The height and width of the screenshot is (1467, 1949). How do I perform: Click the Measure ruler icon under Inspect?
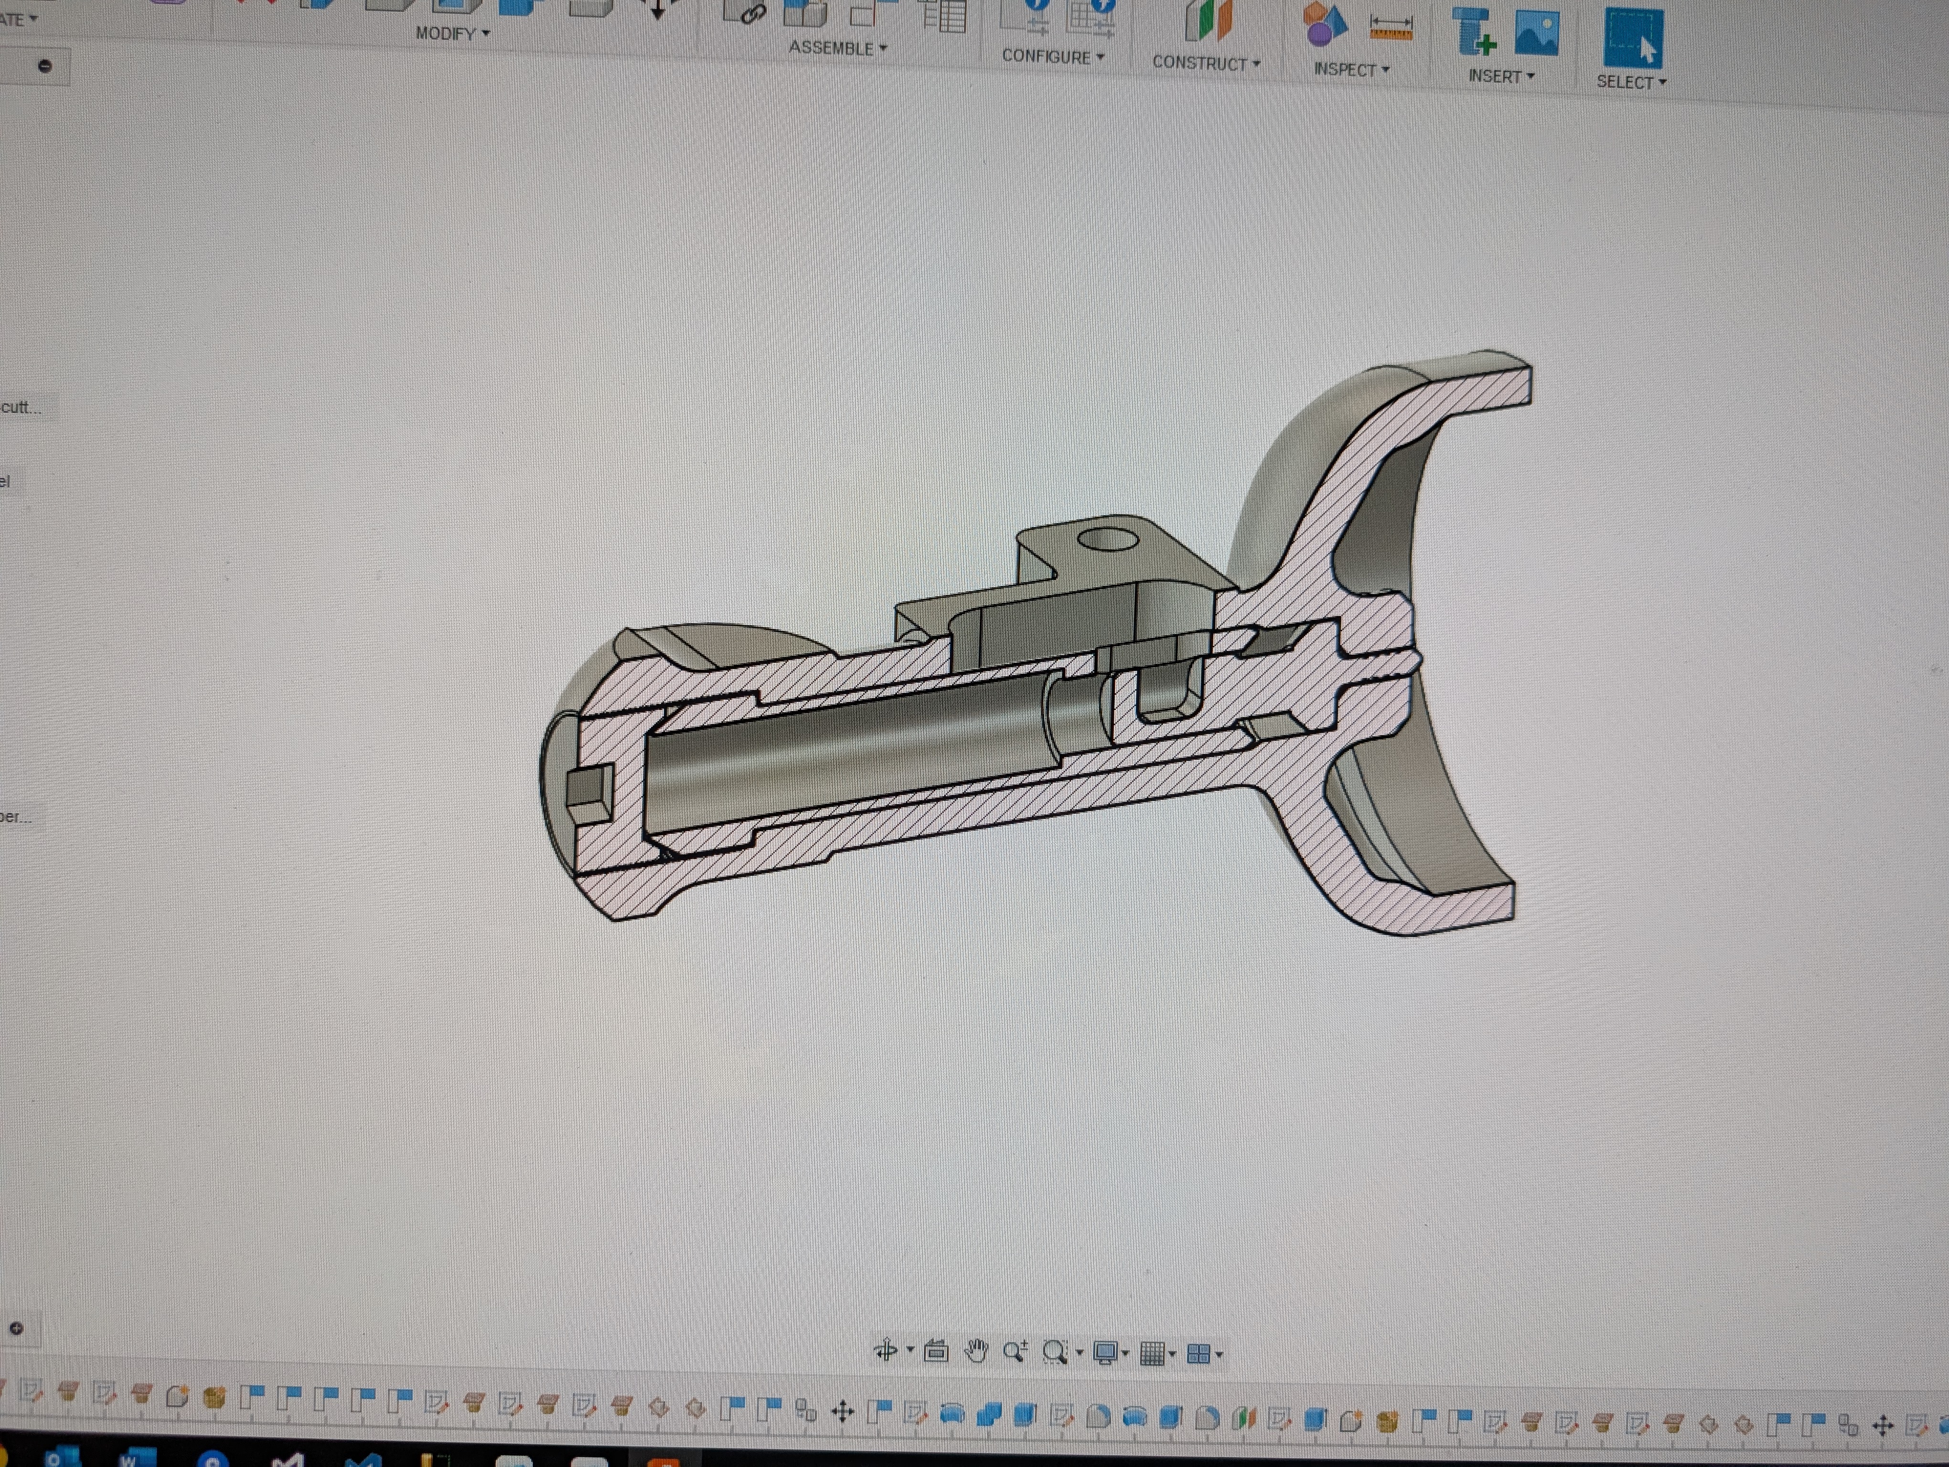pos(1391,29)
